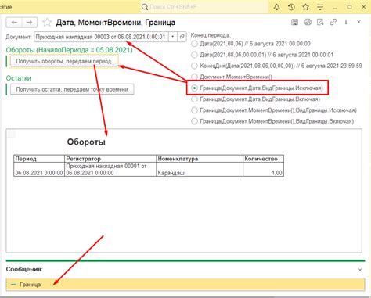Close the Сообщения panel
371x298 pixels.
pyautogui.click(x=360, y=270)
